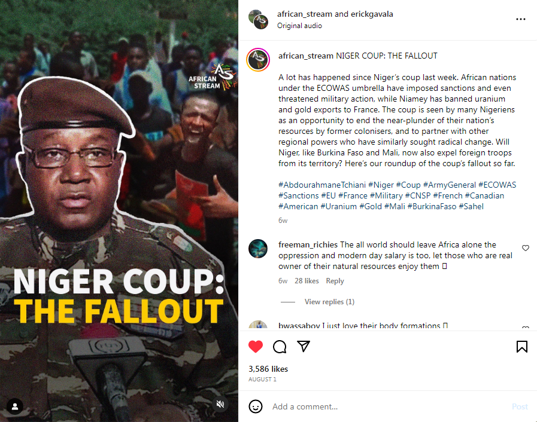Expand View replies (1)
The image size is (537, 422).
(x=329, y=302)
